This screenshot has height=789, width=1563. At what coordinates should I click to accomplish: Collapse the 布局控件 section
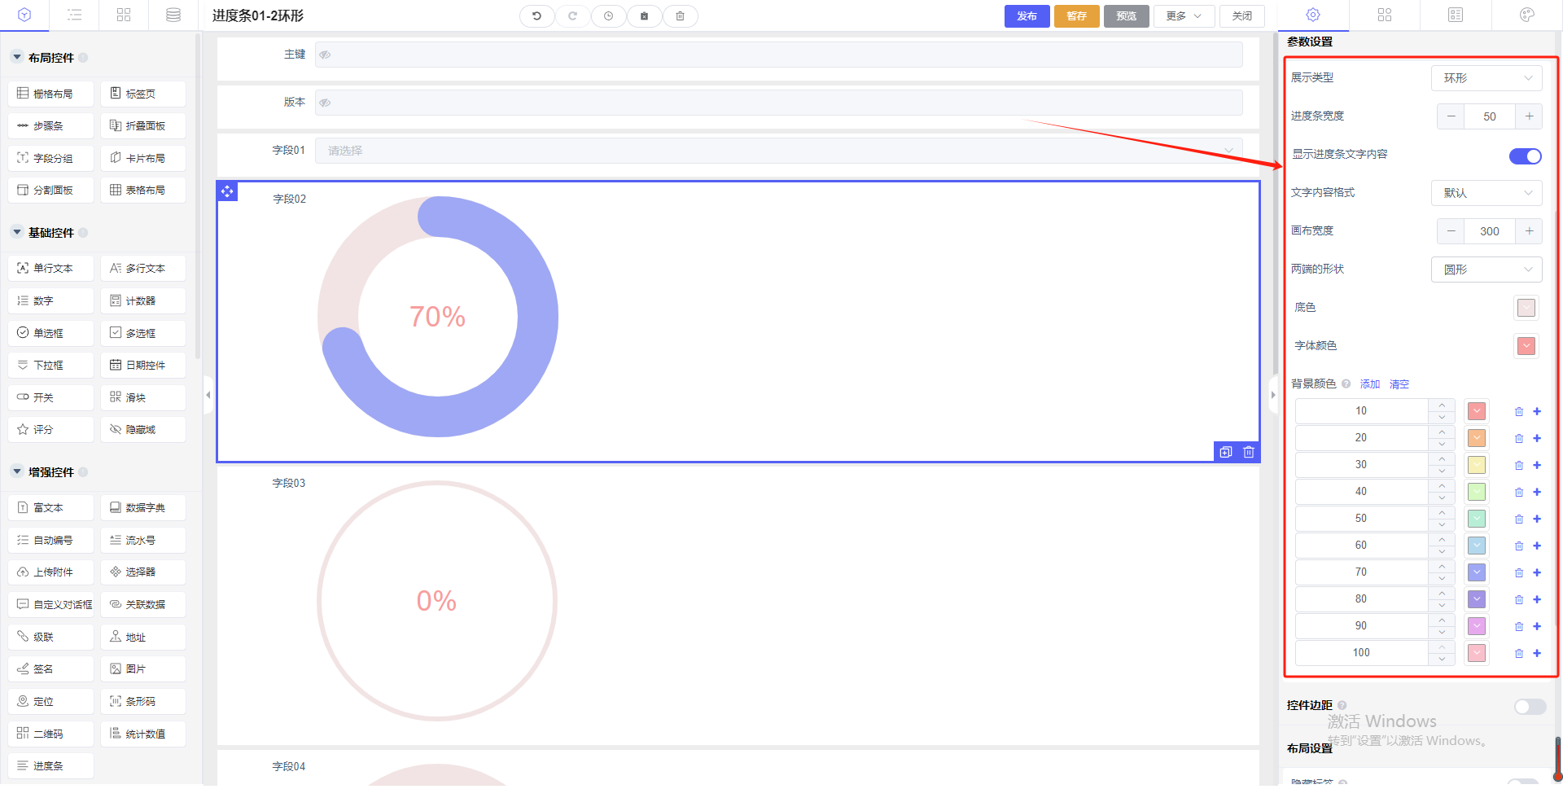click(x=17, y=58)
